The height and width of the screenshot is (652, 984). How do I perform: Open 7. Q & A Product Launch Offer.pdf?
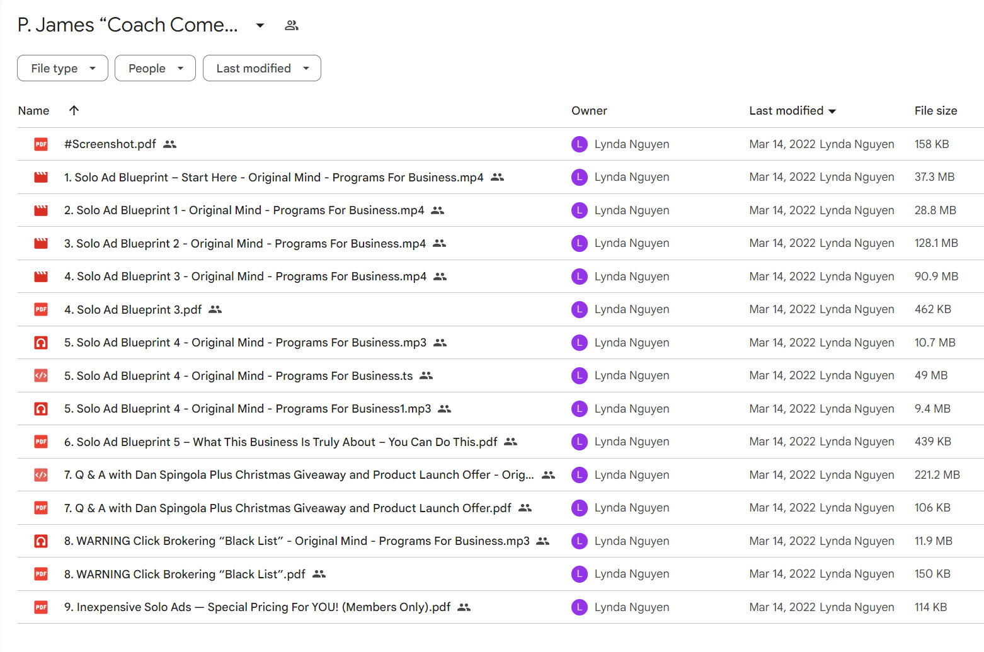click(x=288, y=508)
